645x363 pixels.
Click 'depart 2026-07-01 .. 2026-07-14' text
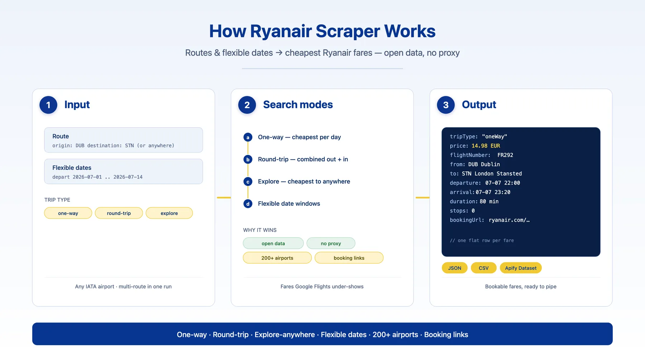click(97, 177)
